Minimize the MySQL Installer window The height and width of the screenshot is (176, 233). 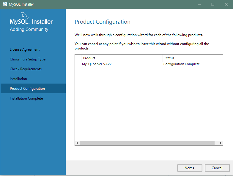(199, 4)
